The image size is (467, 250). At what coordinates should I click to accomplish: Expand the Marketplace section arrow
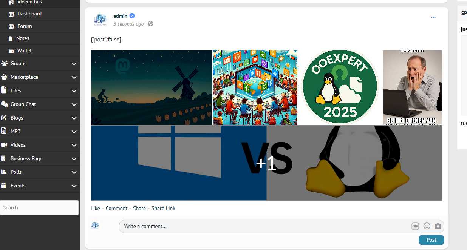pyautogui.click(x=74, y=77)
